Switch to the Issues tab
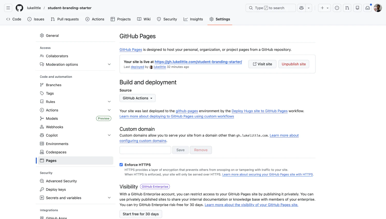Screen dimensions: 386x219 click(36, 19)
